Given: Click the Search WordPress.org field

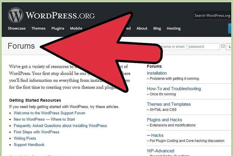Looking at the screenshot, I should [x=213, y=15].
